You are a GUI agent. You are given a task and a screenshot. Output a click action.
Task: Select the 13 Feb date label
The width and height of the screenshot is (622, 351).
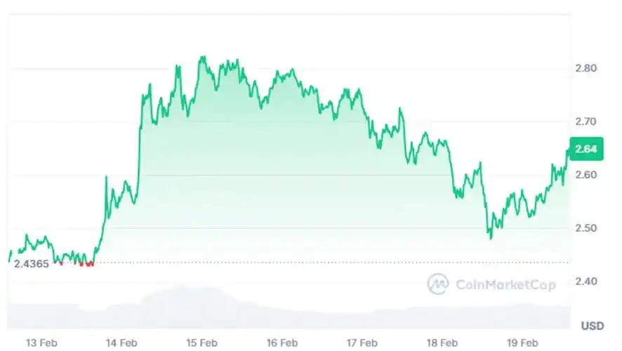41,343
